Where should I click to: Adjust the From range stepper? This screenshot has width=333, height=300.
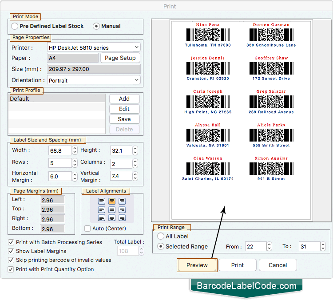point(270,246)
